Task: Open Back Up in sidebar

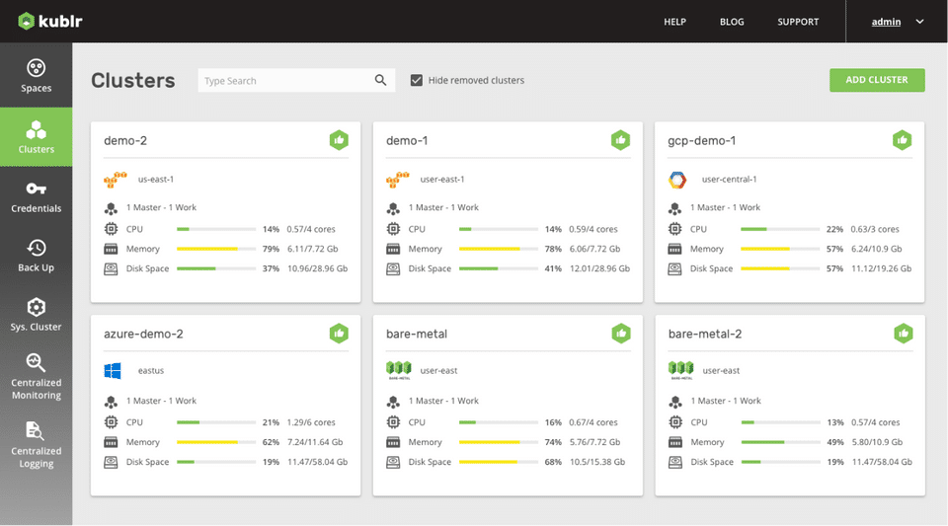Action: [x=37, y=256]
